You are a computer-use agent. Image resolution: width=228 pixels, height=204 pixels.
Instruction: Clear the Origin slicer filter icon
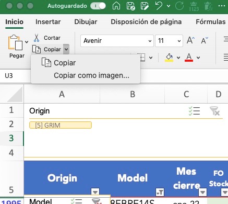click(214, 111)
